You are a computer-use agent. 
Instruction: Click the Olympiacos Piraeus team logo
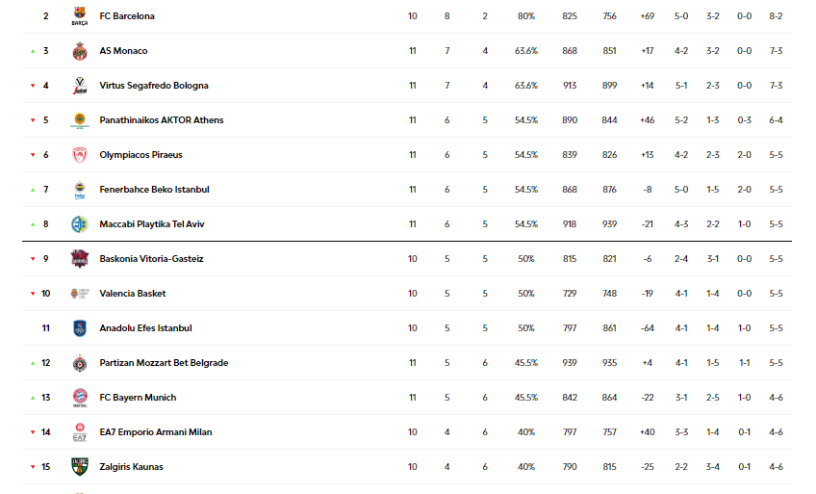[x=80, y=155]
